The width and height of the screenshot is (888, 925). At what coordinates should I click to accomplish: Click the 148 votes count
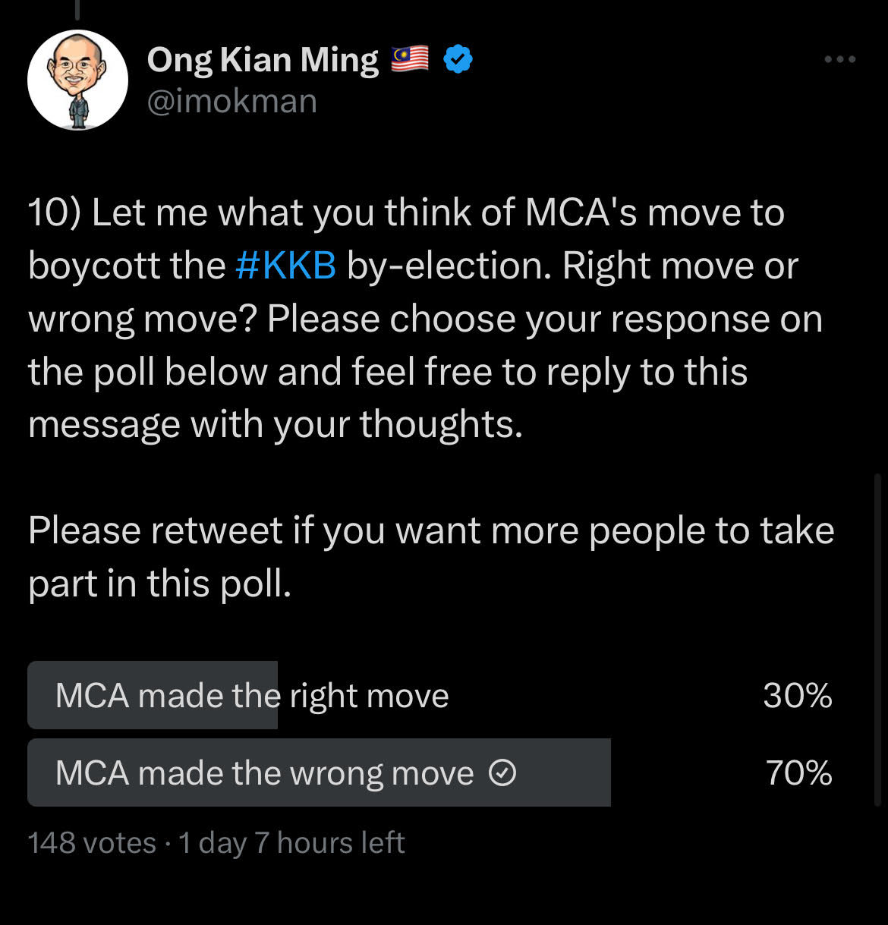(x=92, y=843)
